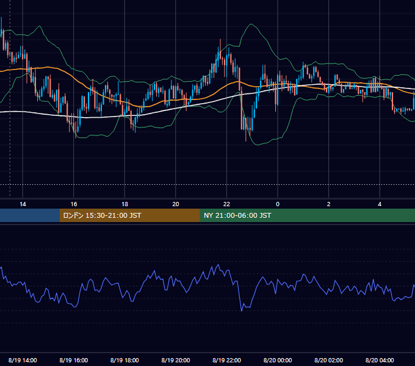The image size is (415, 366).
Task: Click the 0 hour axis label
Action: [278, 204]
